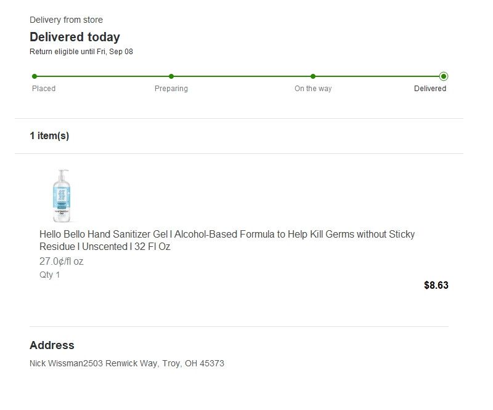Click the Delivered today heading
Image resolution: width=493 pixels, height=410 pixels.
pyautogui.click(x=75, y=37)
